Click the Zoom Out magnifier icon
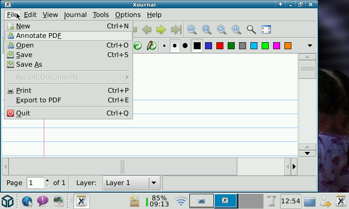The height and width of the screenshot is (209, 349). click(192, 30)
